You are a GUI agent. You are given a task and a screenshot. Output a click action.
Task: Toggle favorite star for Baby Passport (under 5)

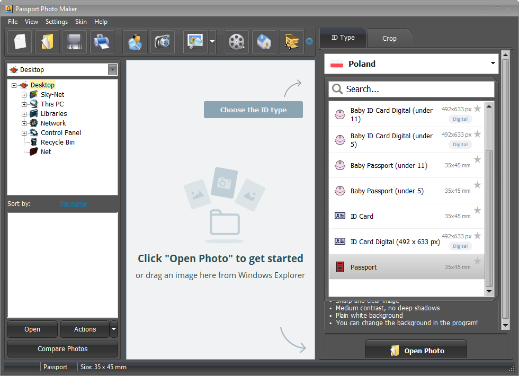click(477, 185)
